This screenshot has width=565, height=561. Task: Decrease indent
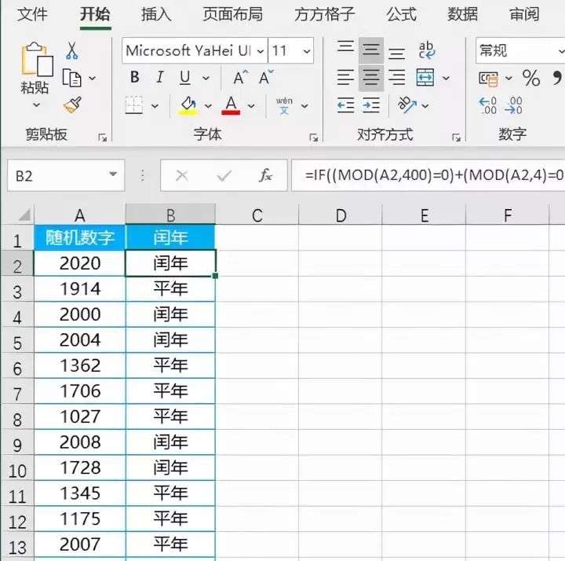click(x=345, y=105)
